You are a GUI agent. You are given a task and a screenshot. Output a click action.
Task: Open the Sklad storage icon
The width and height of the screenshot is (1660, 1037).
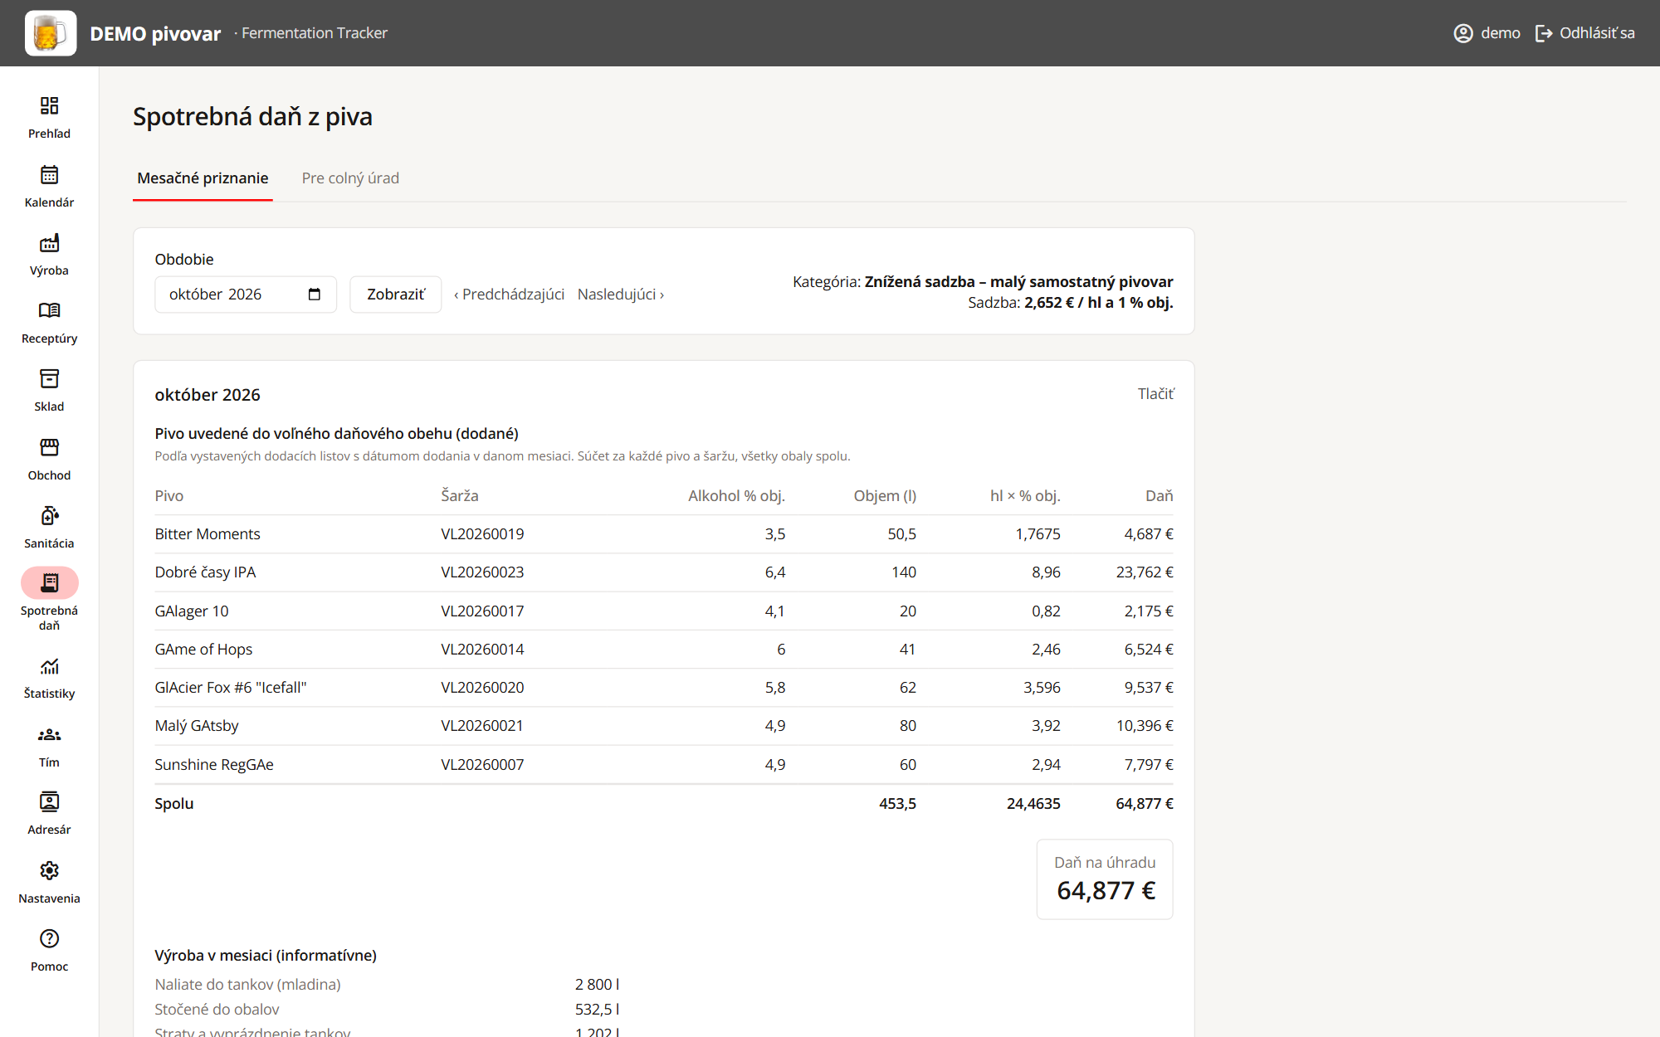49,379
